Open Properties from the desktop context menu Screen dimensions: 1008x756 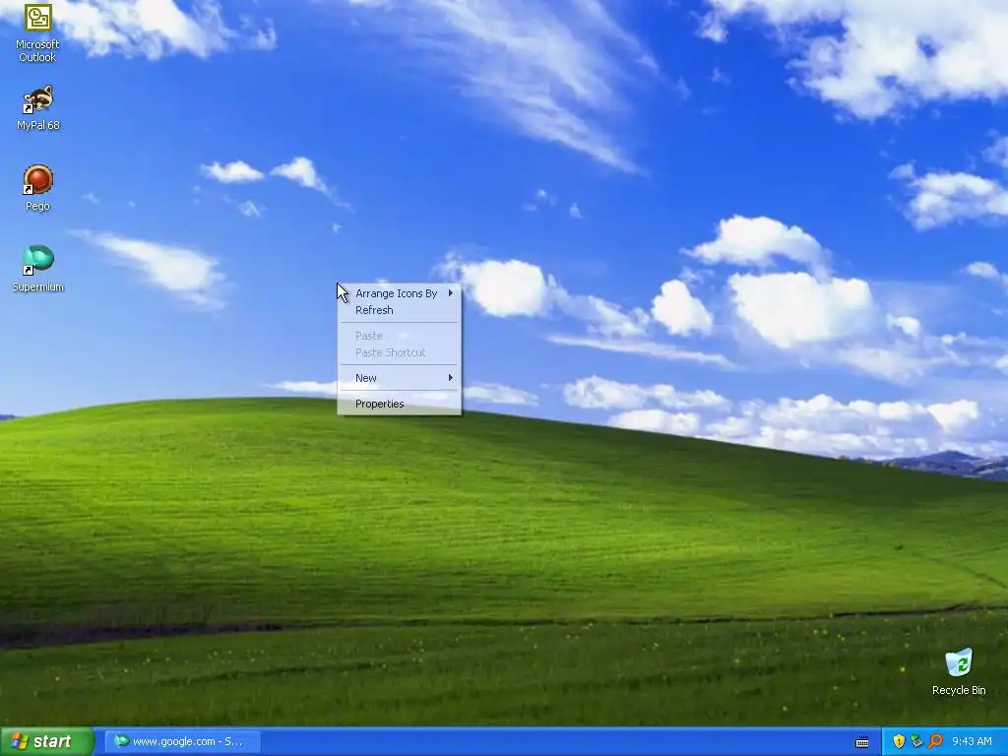[400, 404]
